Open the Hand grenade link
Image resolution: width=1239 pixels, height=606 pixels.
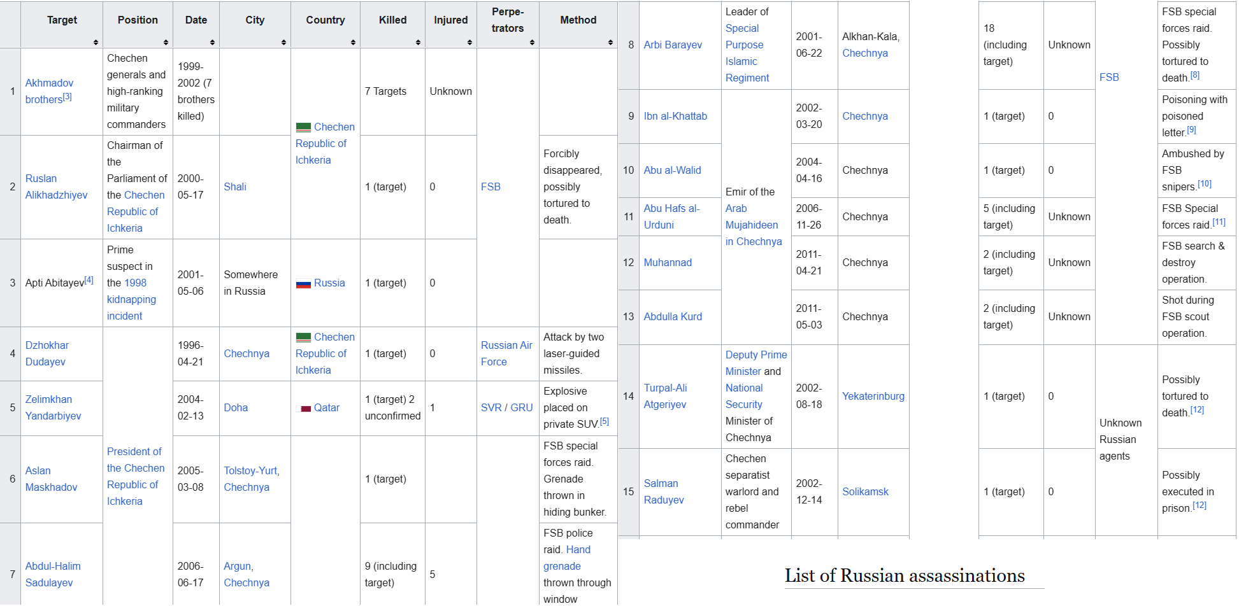pyautogui.click(x=567, y=558)
